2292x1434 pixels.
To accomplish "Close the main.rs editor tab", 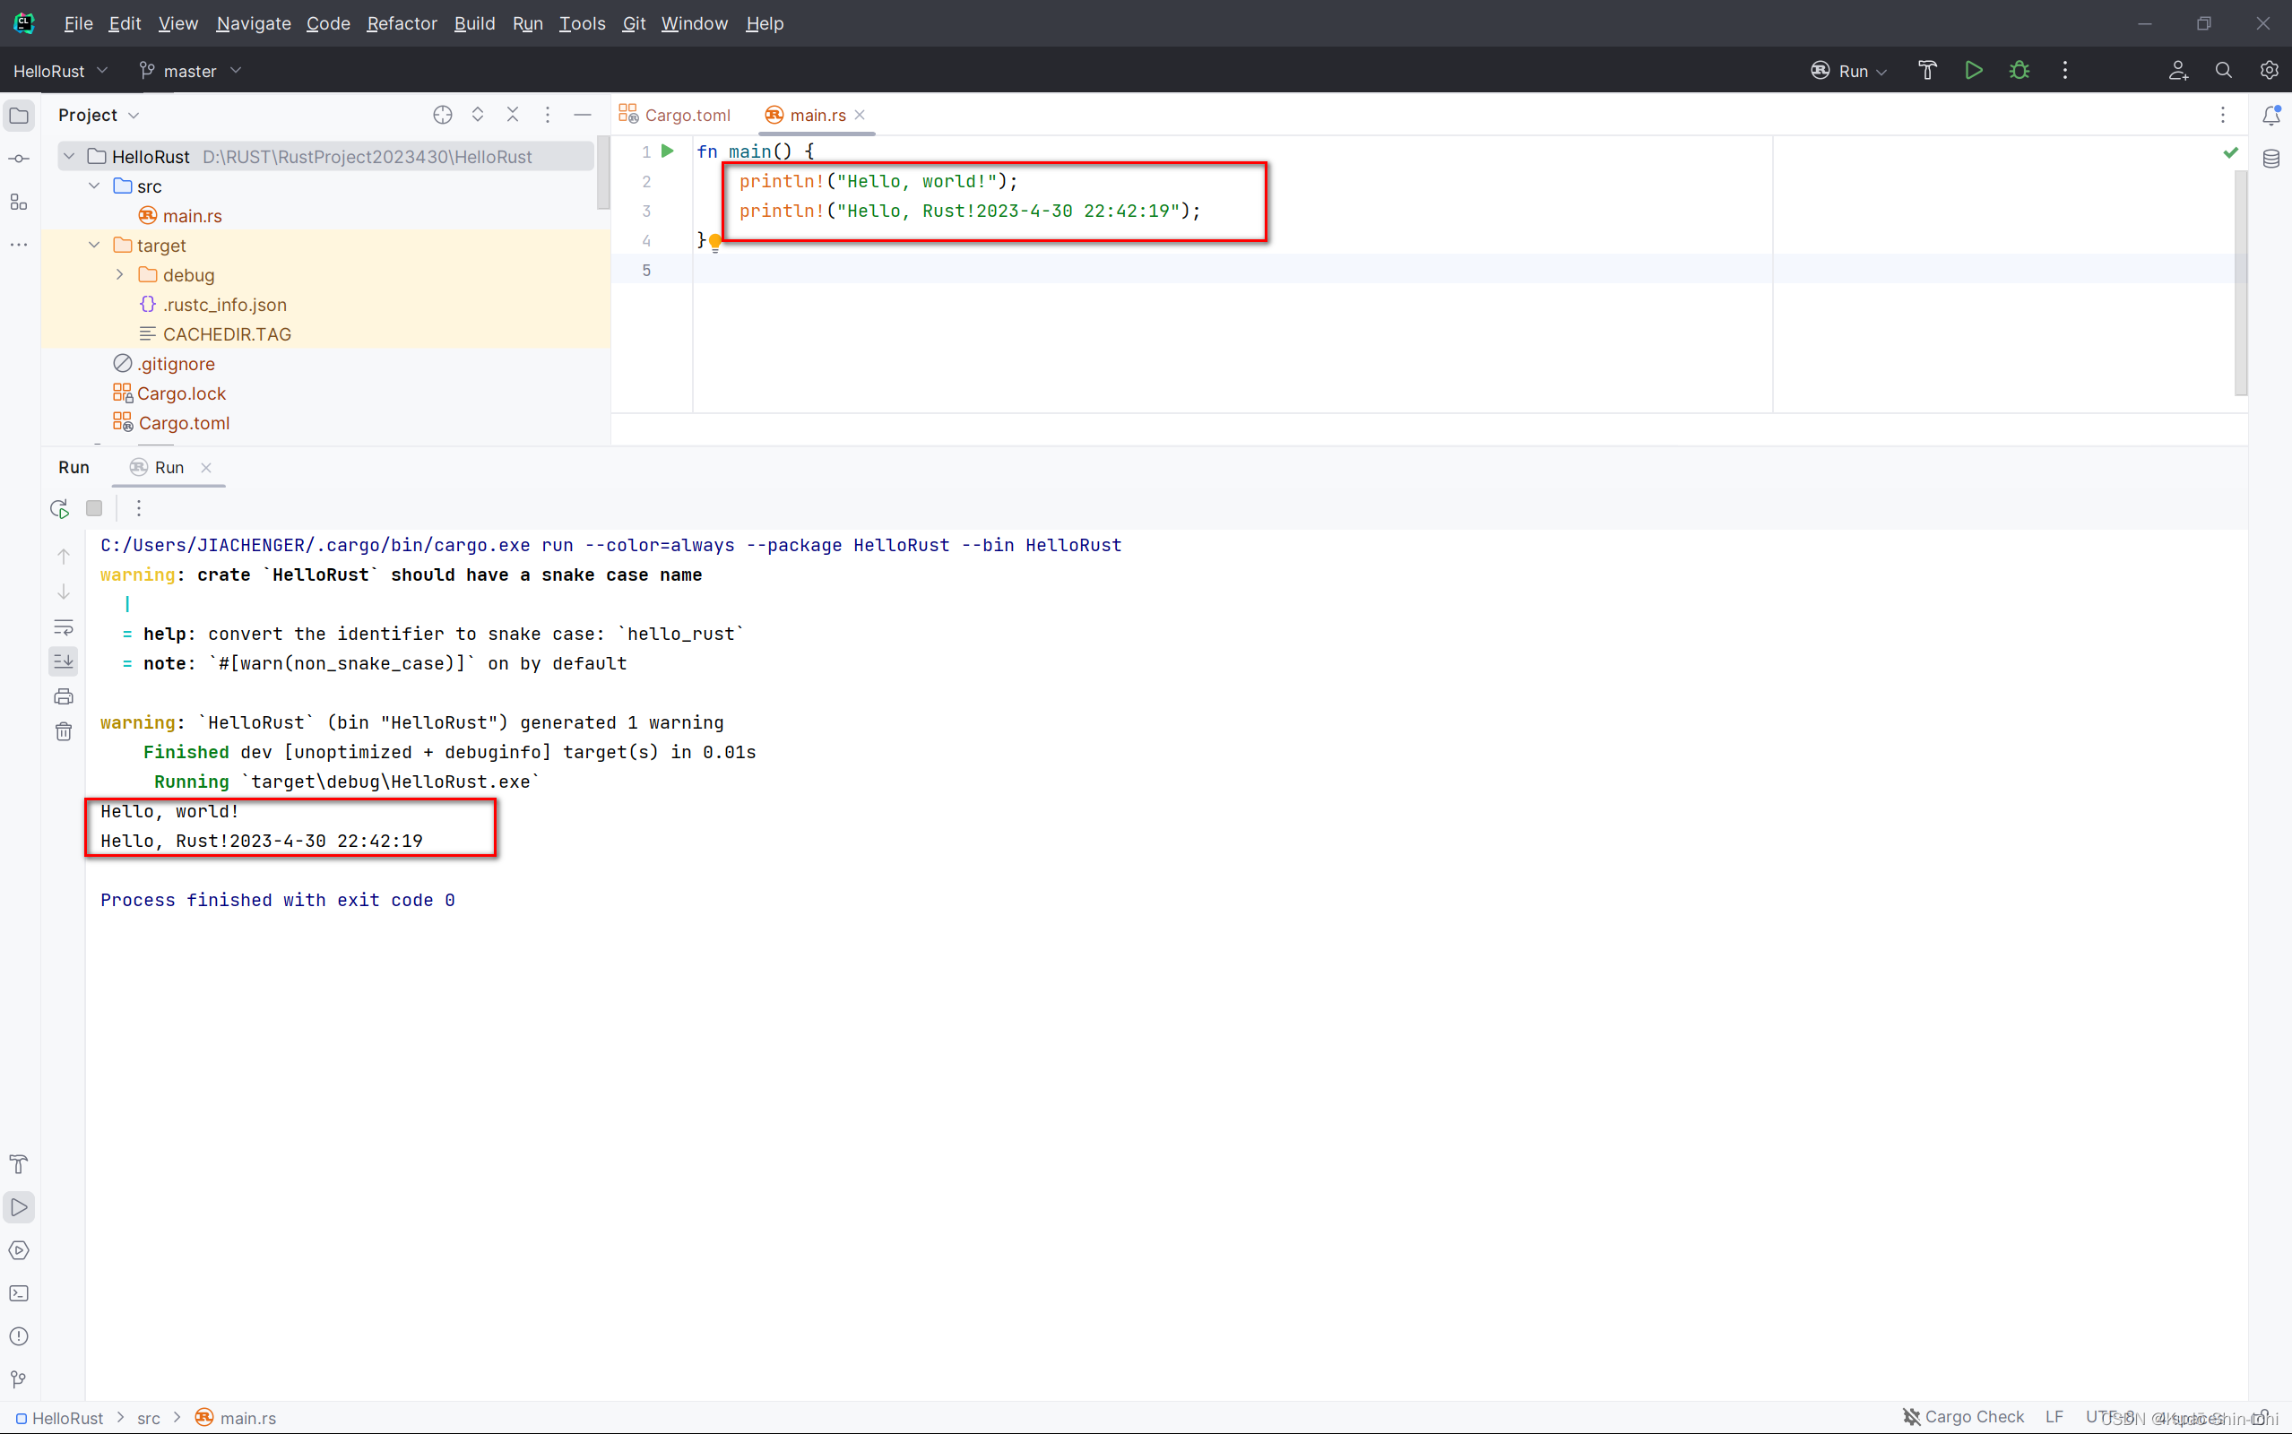I will (x=861, y=115).
